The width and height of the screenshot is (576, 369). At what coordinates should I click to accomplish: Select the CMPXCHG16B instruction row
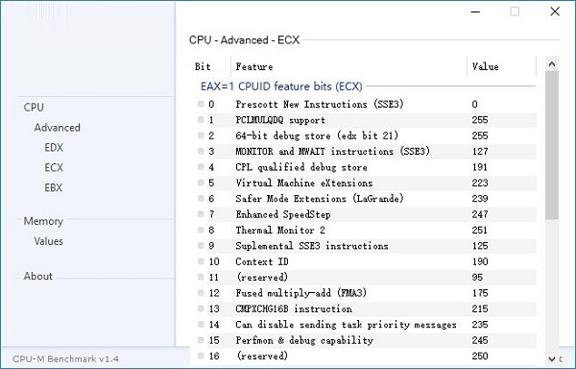tap(367, 308)
